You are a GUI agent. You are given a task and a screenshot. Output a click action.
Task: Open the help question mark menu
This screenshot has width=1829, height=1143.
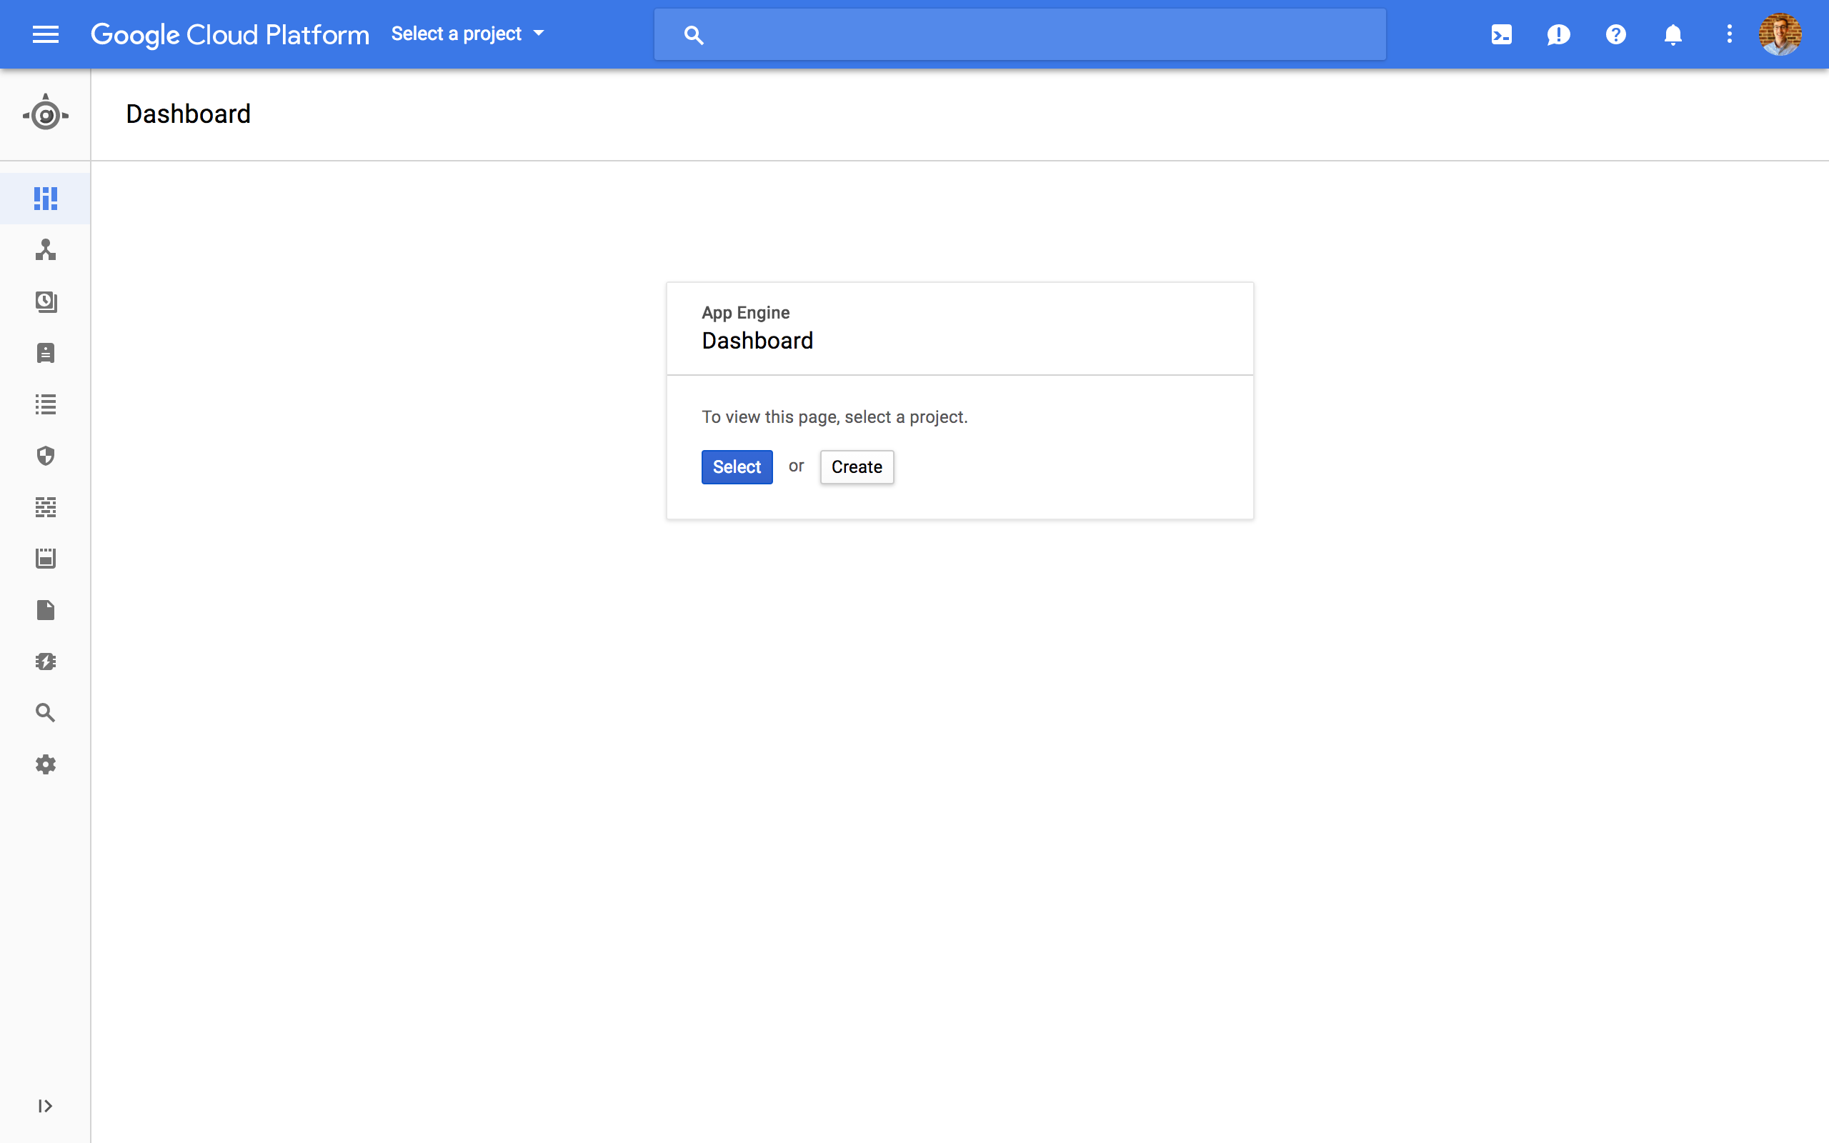tap(1615, 34)
